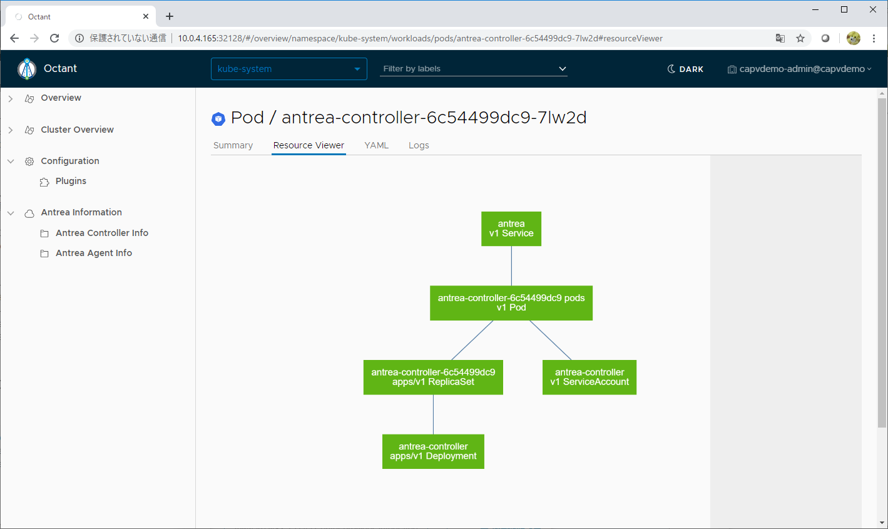Open Cluster Overview in the sidebar
Viewport: 888px width, 529px height.
pos(78,130)
